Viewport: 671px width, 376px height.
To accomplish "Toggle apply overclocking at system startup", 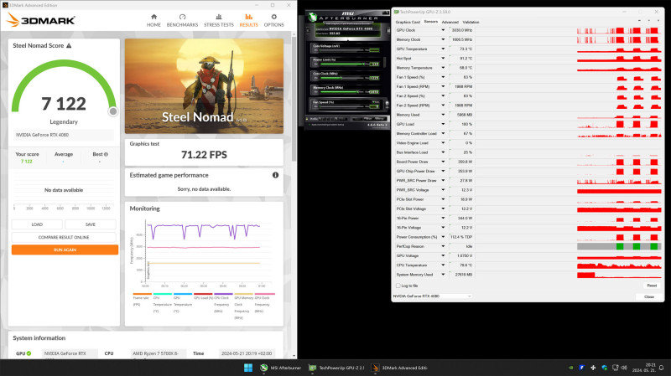I will pos(309,124).
